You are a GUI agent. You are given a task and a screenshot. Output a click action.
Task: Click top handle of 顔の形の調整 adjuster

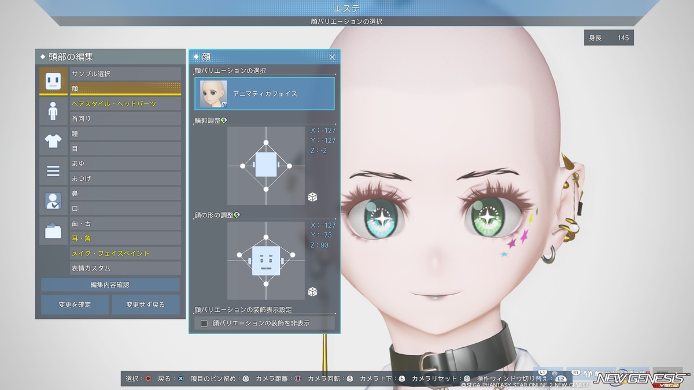pos(266,236)
